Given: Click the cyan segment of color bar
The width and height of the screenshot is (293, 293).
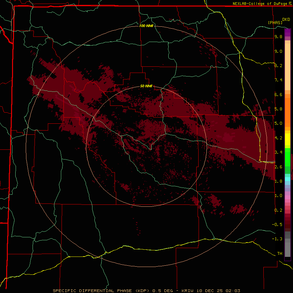Looking at the screenshot, I should tap(287, 179).
